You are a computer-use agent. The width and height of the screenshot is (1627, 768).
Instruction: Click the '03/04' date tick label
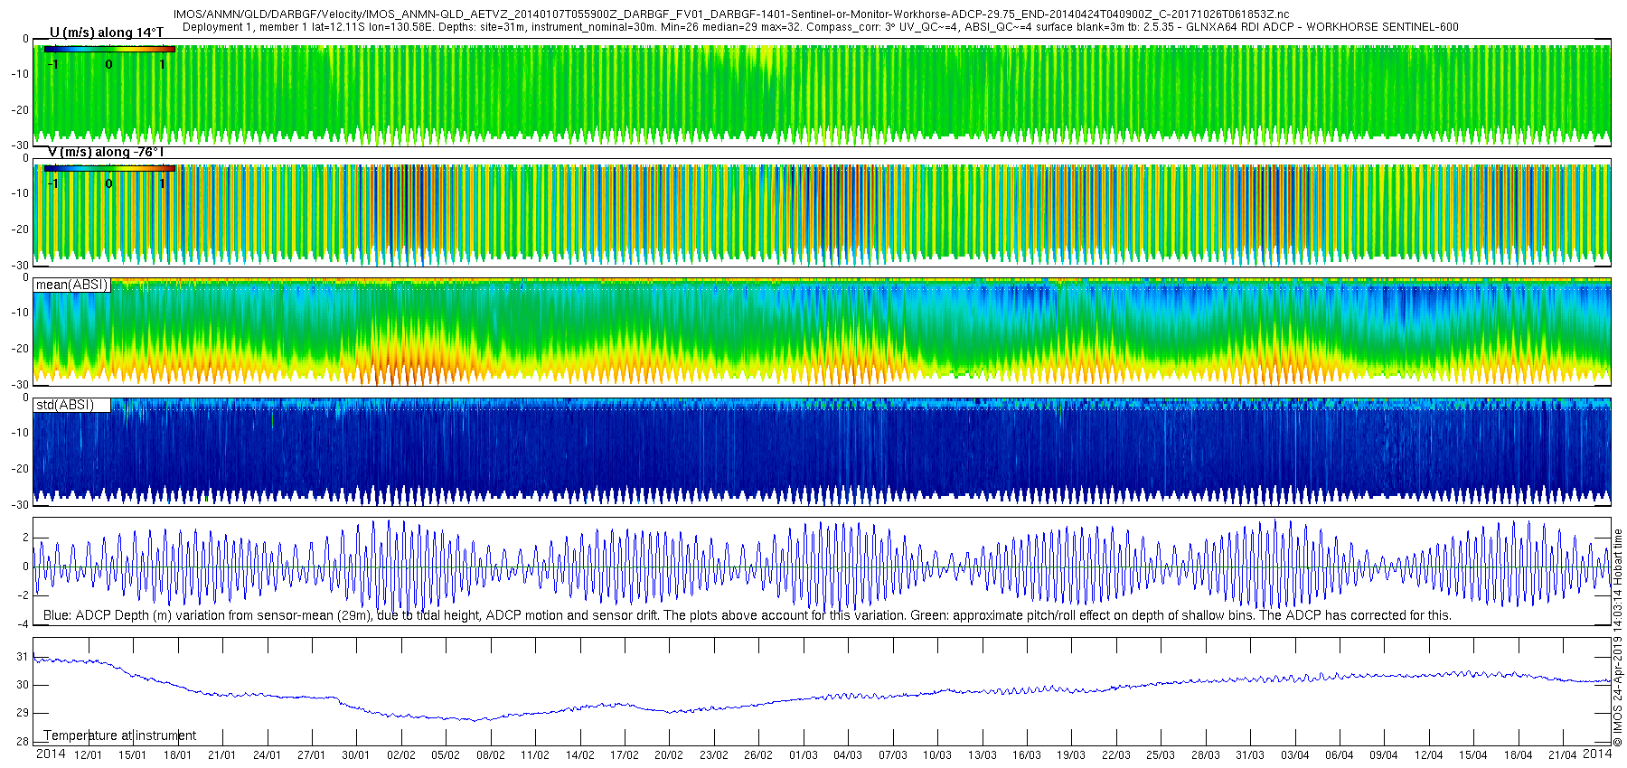[x=1295, y=755]
